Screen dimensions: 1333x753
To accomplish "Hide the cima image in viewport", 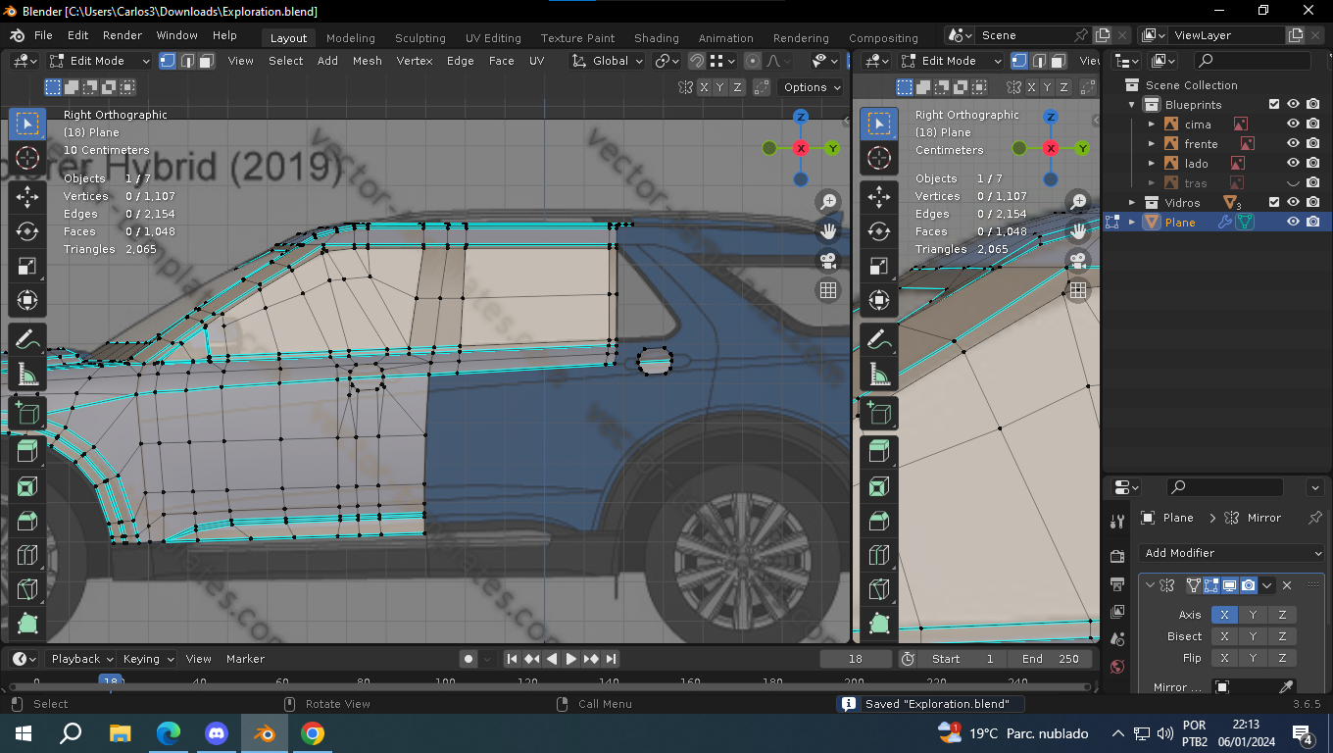I will pos(1293,124).
